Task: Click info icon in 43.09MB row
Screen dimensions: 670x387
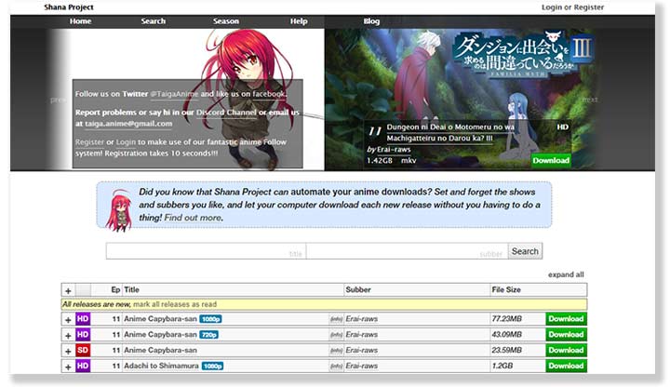Action: 336,335
